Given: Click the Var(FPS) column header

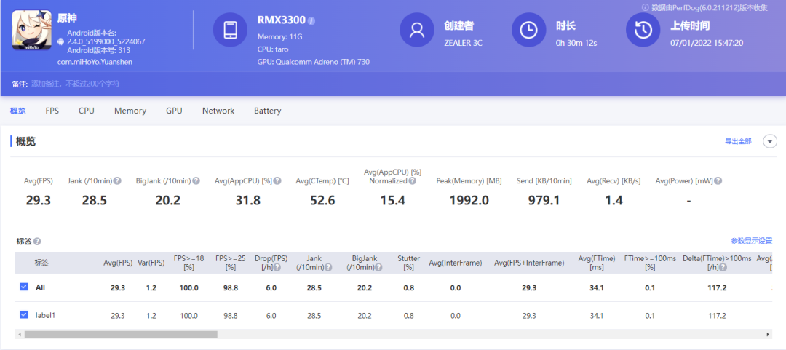Looking at the screenshot, I should point(151,263).
